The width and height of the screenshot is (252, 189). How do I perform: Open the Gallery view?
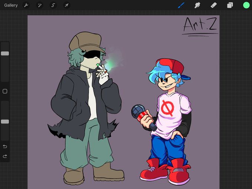pyautogui.click(x=11, y=5)
